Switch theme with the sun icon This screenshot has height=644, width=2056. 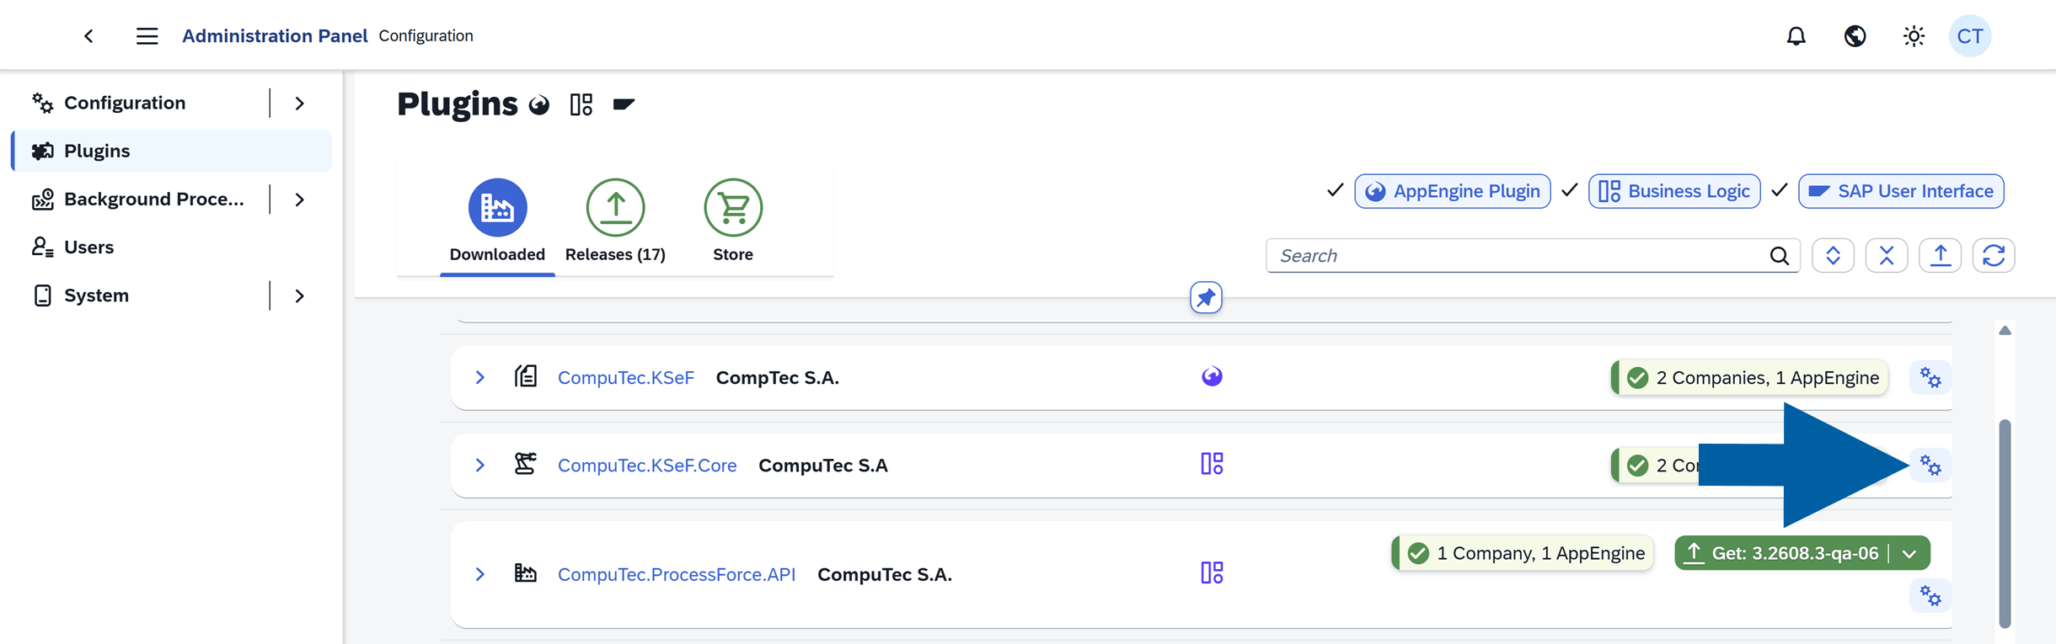[x=1914, y=36]
